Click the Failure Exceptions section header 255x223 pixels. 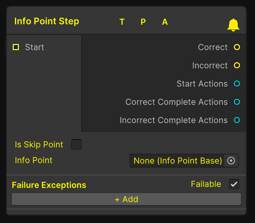click(49, 185)
